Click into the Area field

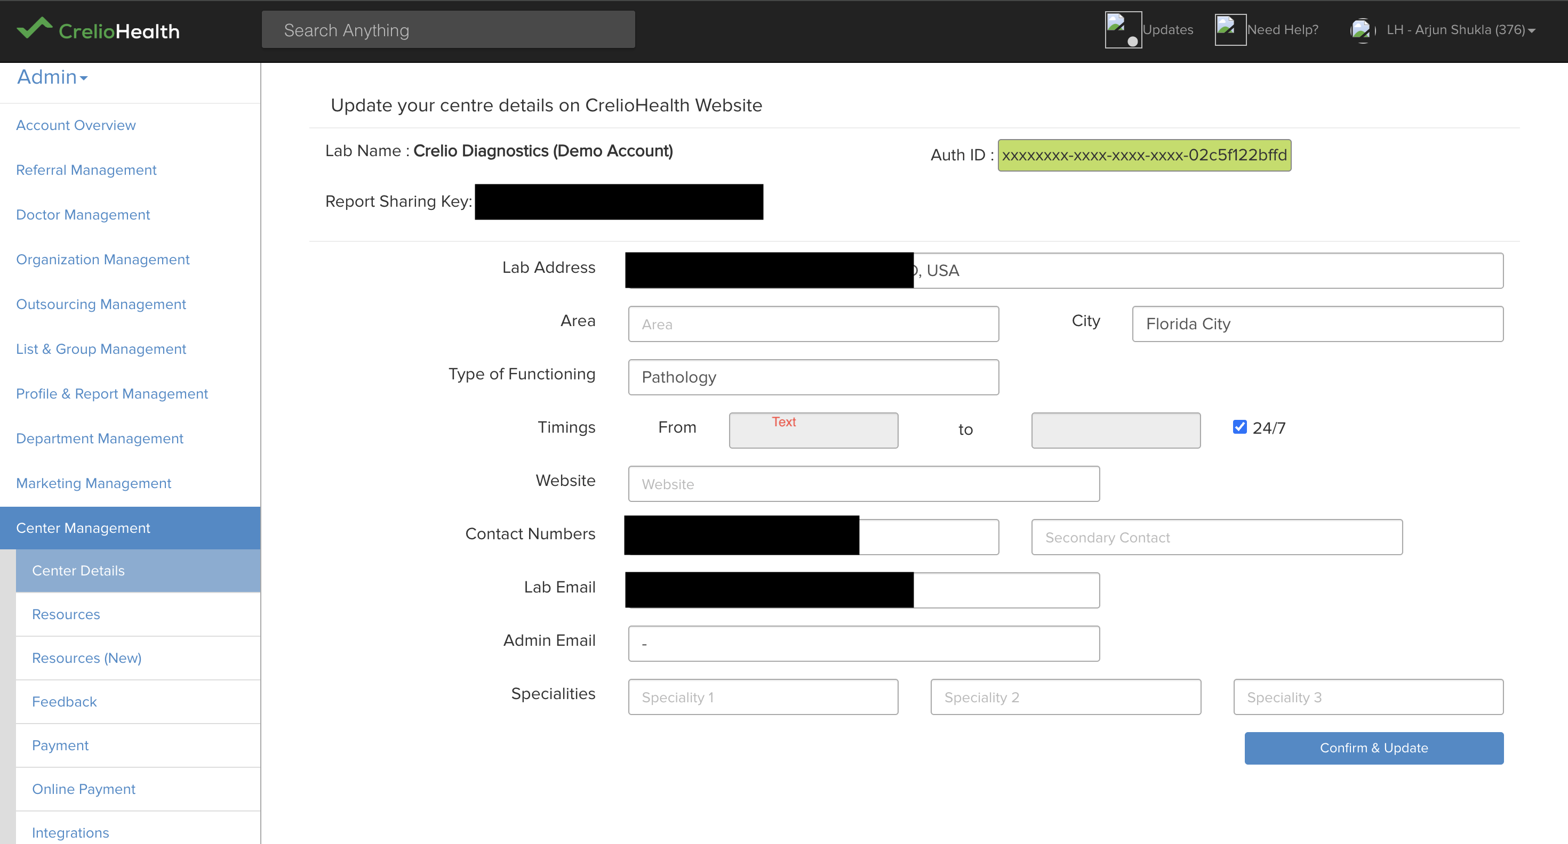tap(813, 324)
